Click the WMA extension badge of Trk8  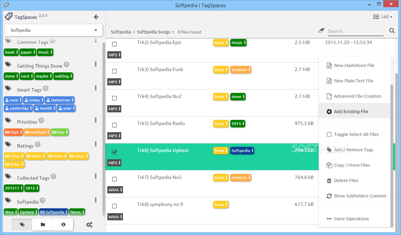115,217
